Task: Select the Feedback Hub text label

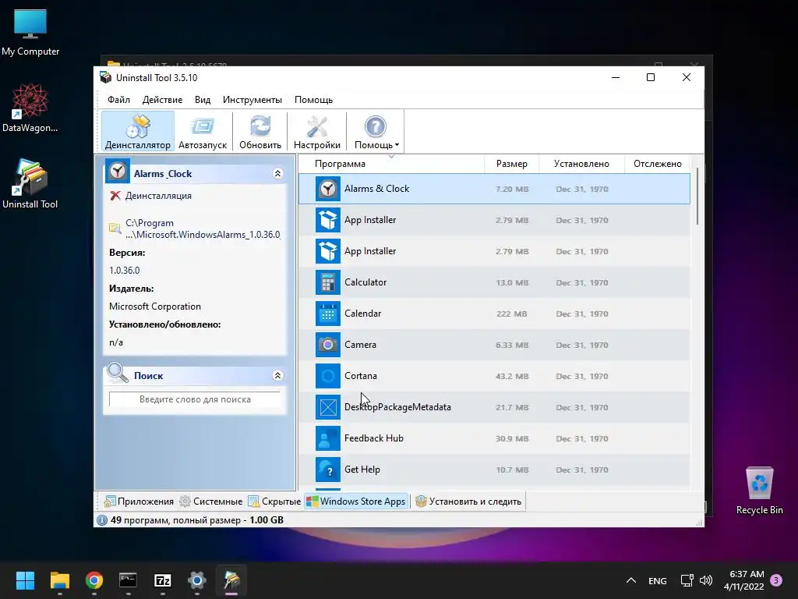Action: (x=374, y=438)
